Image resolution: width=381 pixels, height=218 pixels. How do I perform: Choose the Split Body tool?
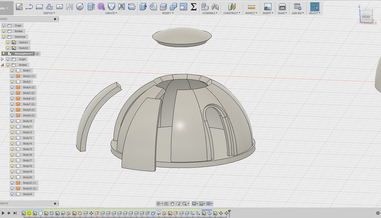[163, 7]
